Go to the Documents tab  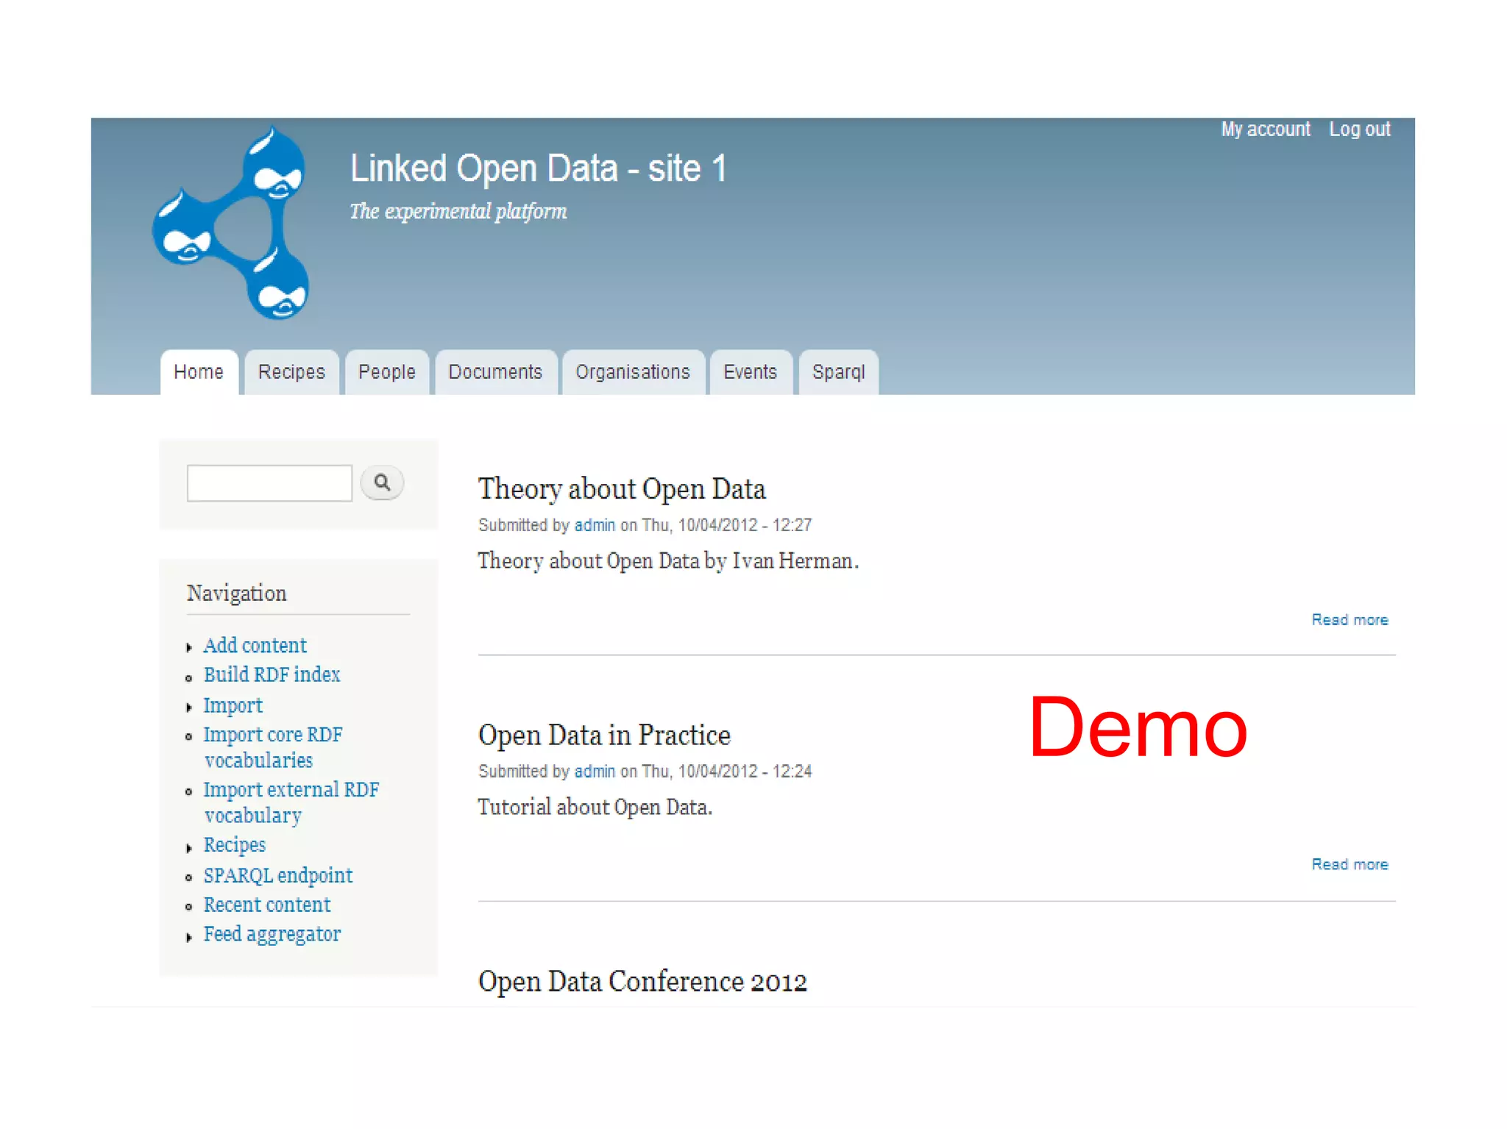click(x=495, y=372)
